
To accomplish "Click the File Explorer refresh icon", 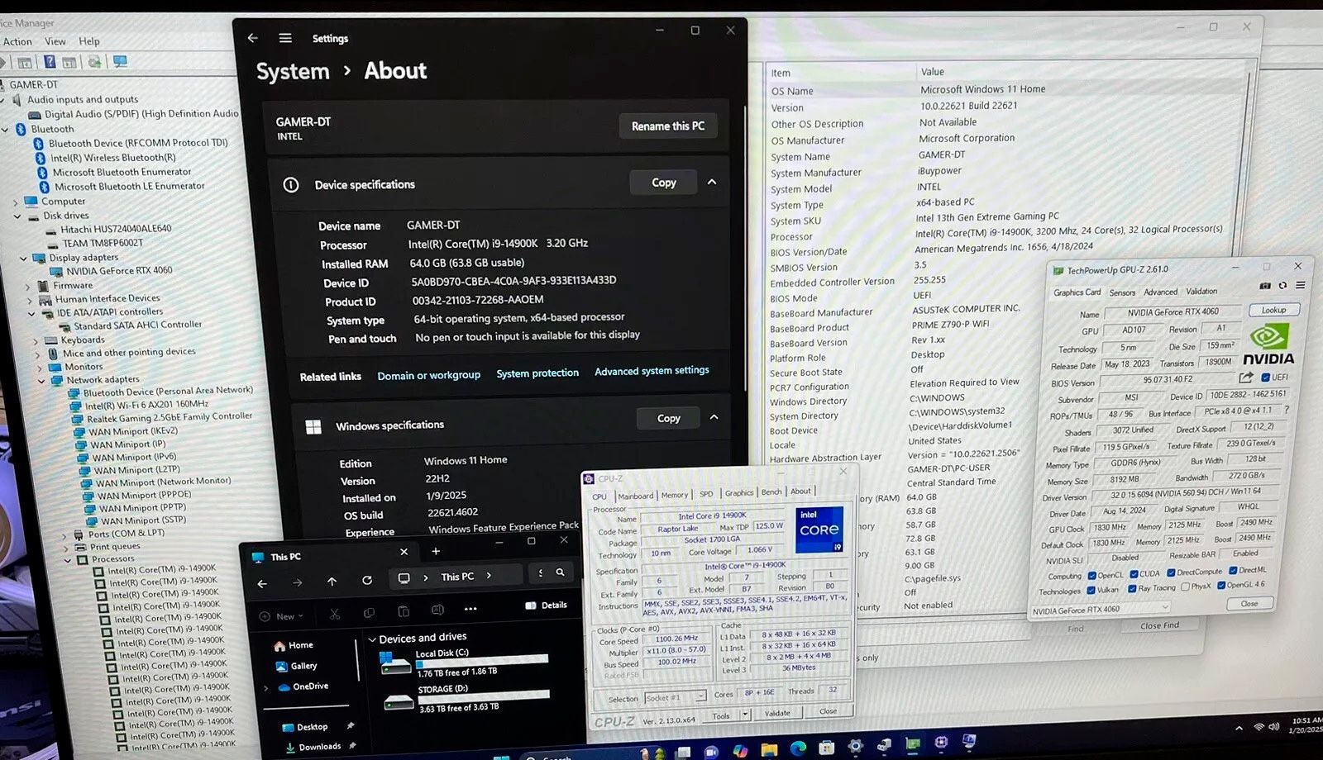I will coord(367,581).
